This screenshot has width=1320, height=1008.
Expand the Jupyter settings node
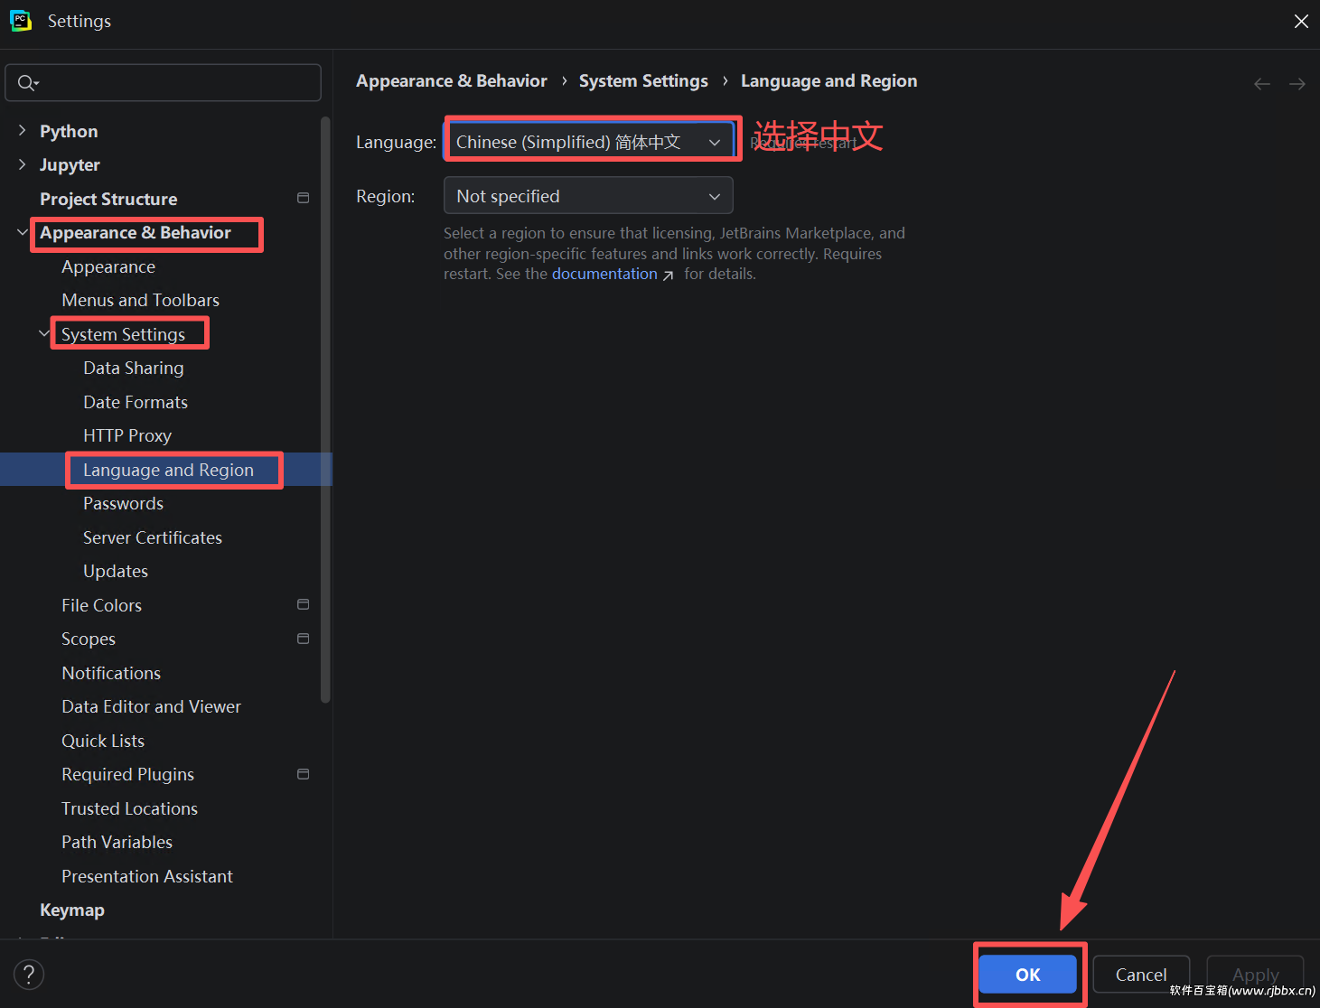[x=23, y=164]
